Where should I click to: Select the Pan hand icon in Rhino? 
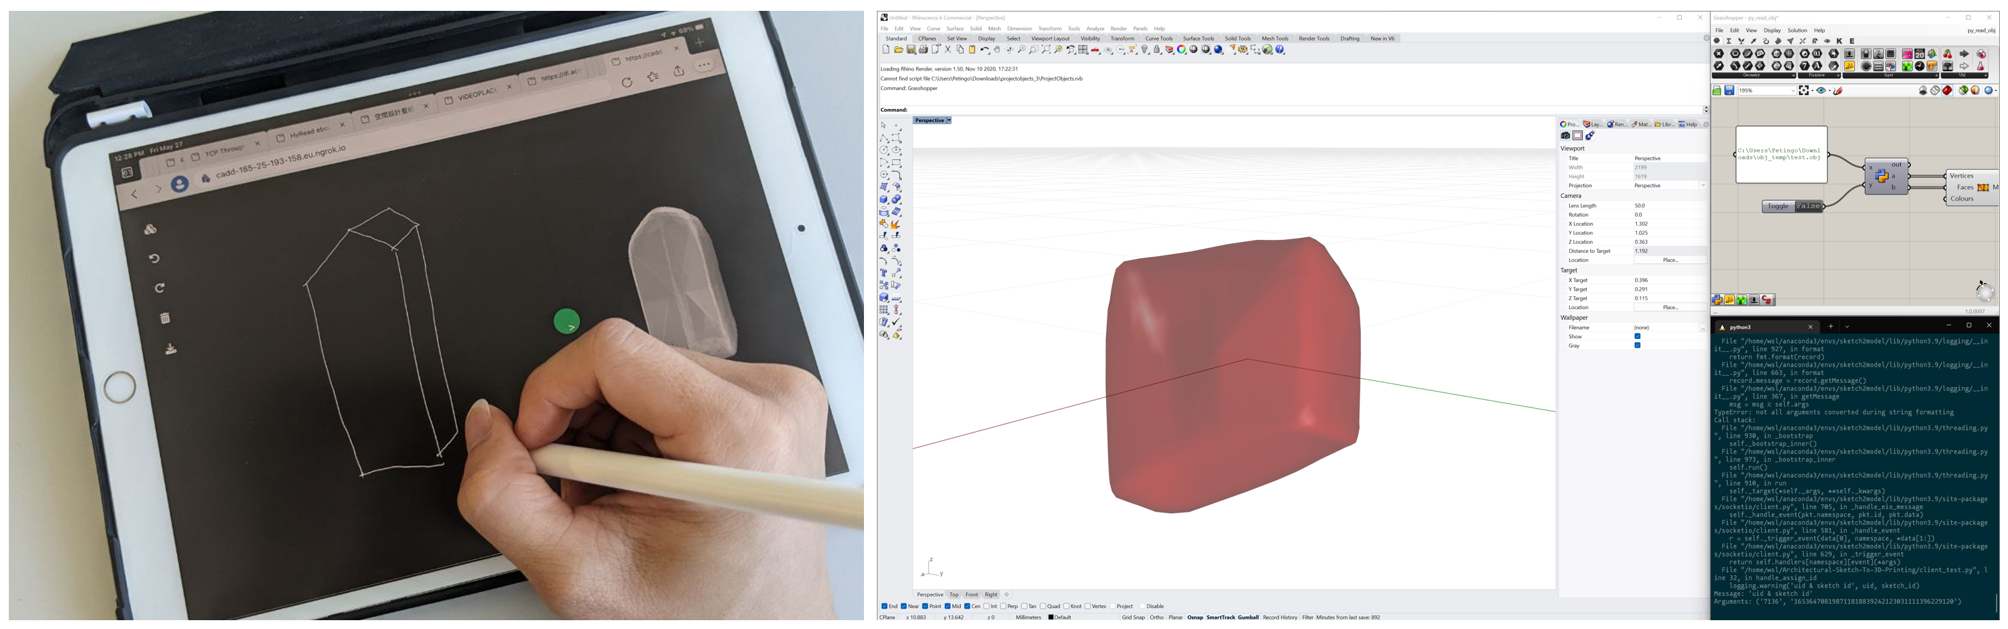[997, 50]
